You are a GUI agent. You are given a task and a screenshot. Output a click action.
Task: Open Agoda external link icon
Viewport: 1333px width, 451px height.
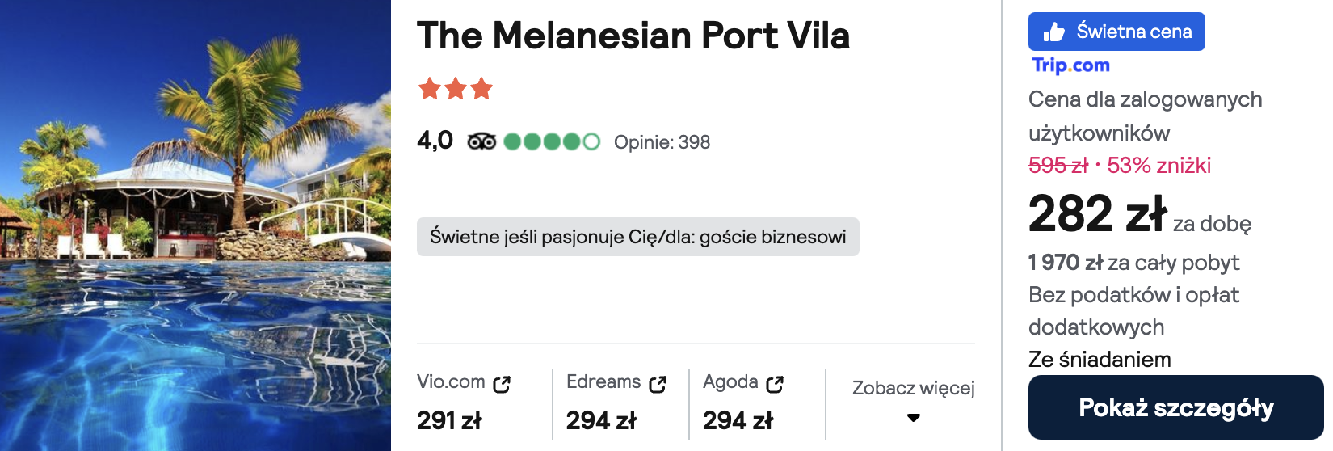click(775, 384)
